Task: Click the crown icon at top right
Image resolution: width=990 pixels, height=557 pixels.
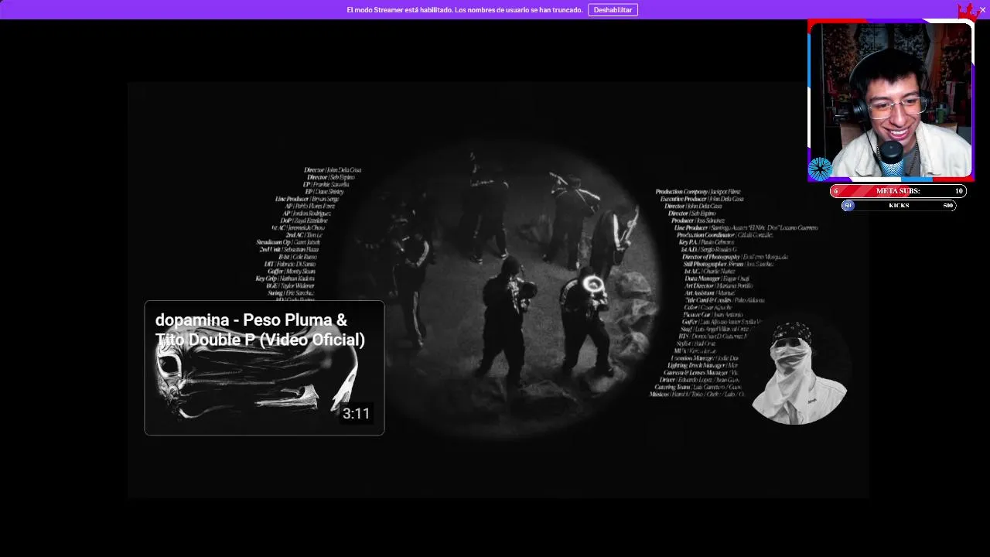Action: 968,12
